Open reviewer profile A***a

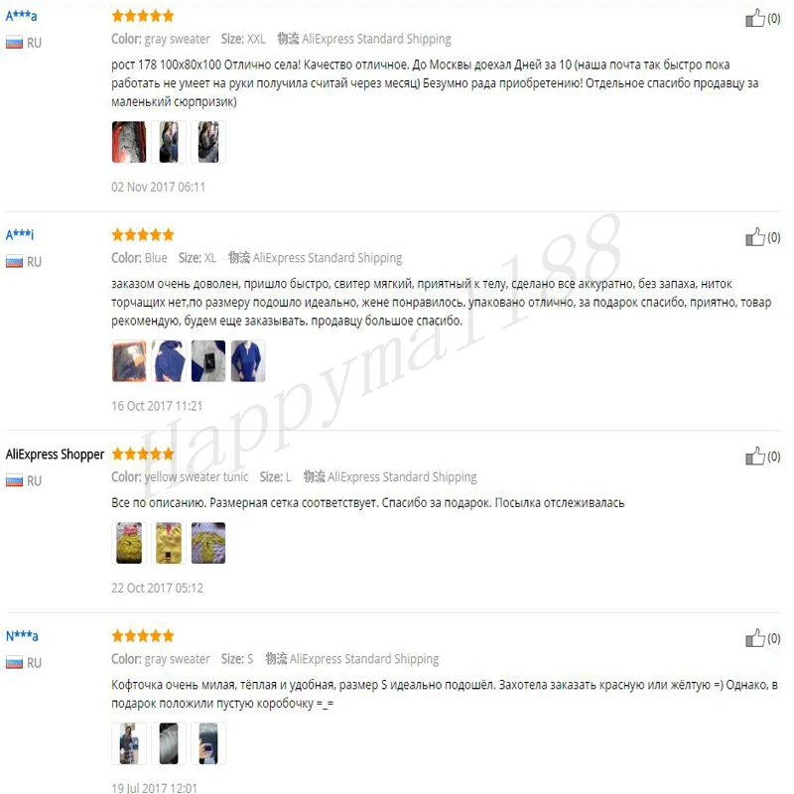coord(21,16)
